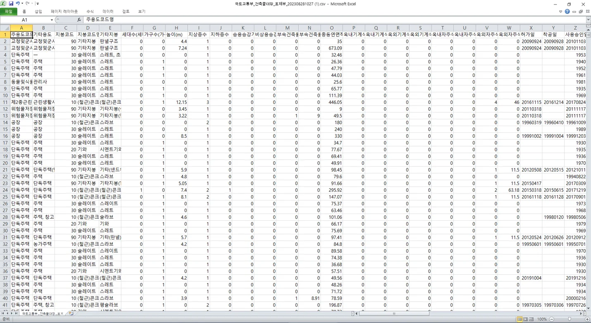Expand the Name Box dropdown arrow
This screenshot has width=591, height=323.
point(52,20)
